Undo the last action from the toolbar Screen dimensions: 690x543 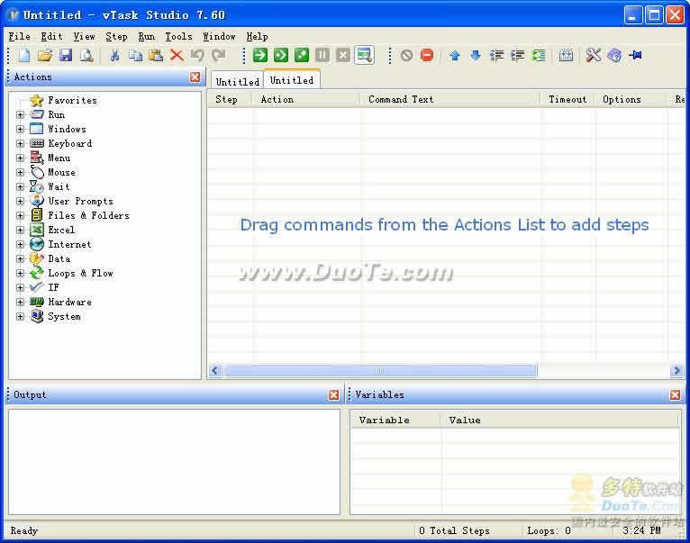197,56
